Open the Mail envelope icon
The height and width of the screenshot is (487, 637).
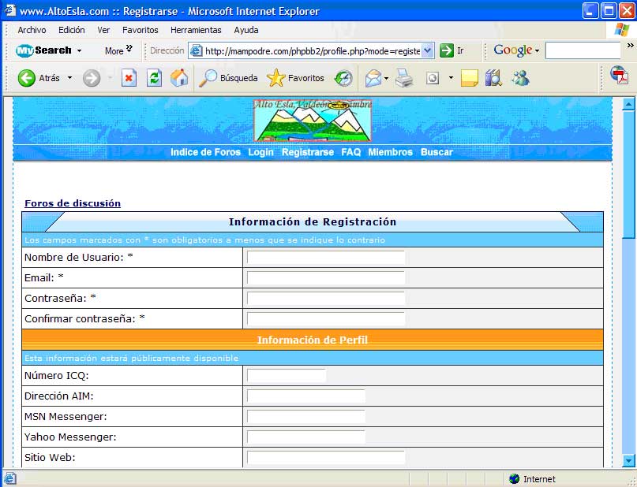click(373, 78)
